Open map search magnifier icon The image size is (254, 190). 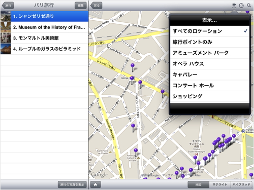pos(249,6)
